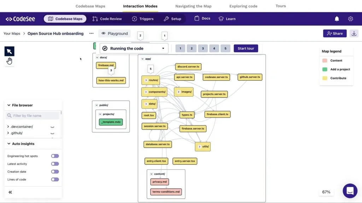Click the Share button
The width and height of the screenshot is (362, 203).
pyautogui.click(x=334, y=33)
